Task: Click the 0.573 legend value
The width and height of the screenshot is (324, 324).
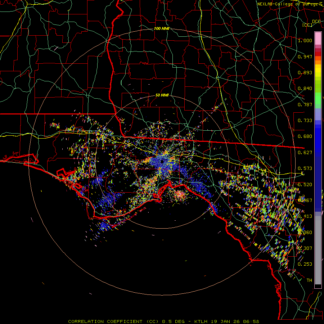Action: (305, 168)
